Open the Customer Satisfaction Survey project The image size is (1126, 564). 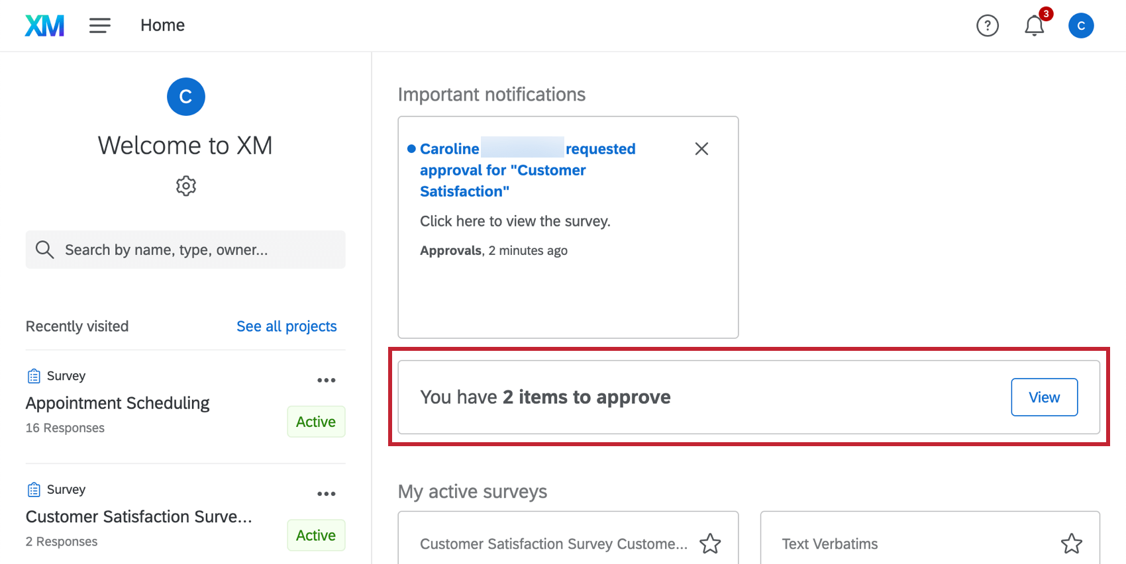click(x=138, y=517)
